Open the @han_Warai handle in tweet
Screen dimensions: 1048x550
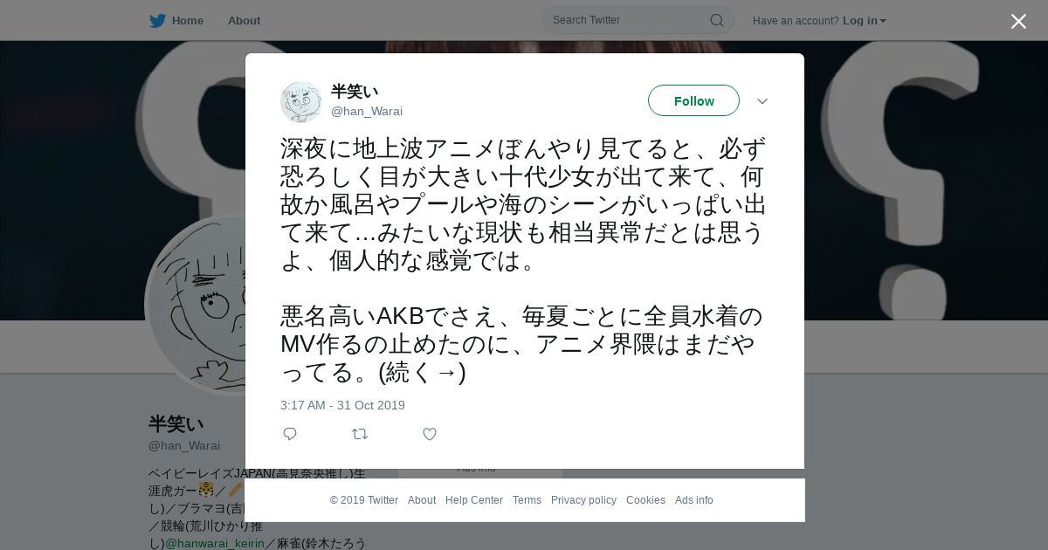coord(367,111)
